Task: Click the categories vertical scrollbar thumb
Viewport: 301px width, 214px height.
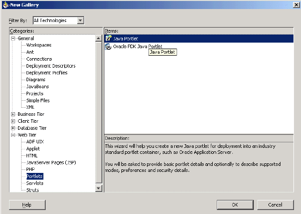Action: 98,113
